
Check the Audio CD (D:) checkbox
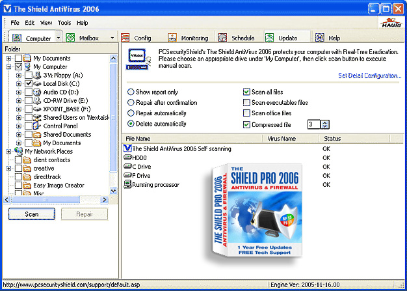tap(29, 92)
